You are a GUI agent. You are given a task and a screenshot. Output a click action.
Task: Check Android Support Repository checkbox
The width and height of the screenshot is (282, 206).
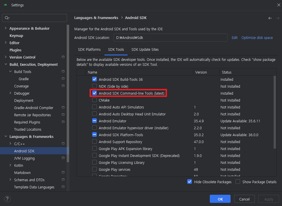click(x=94, y=142)
